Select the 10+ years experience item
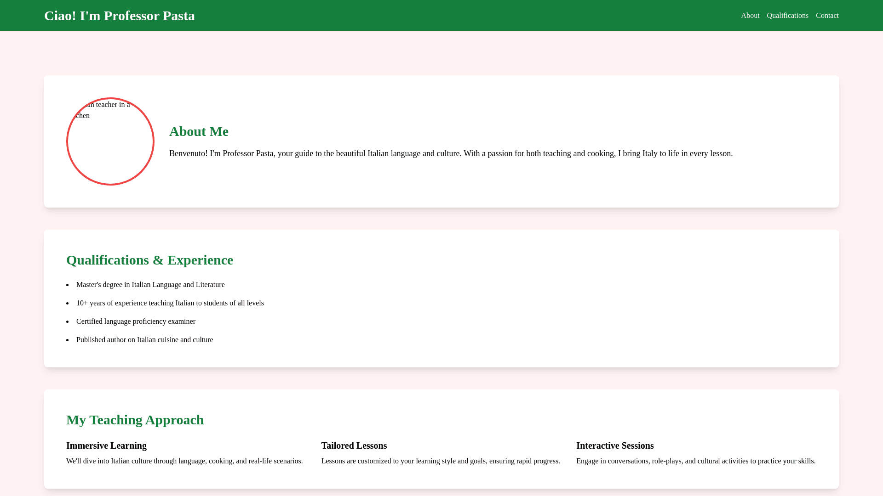This screenshot has width=883, height=496. pos(170,303)
